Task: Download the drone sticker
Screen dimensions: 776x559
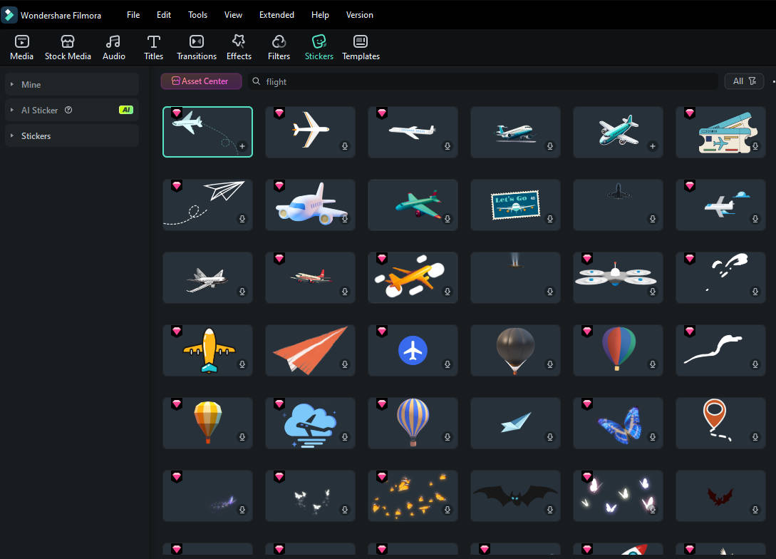Action: pos(653,292)
